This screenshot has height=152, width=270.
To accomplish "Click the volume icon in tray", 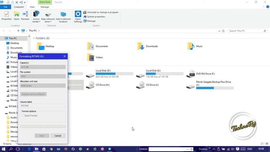I will 232,149.
